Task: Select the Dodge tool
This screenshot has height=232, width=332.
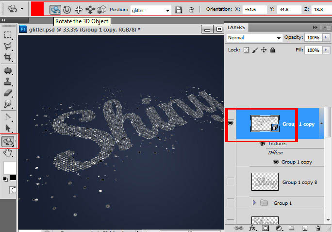Action: point(8,104)
